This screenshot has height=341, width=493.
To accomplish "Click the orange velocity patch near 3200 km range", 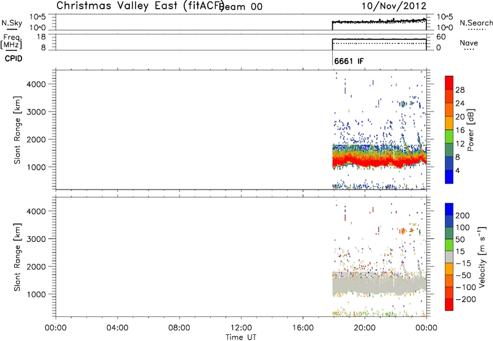I will pyautogui.click(x=402, y=231).
